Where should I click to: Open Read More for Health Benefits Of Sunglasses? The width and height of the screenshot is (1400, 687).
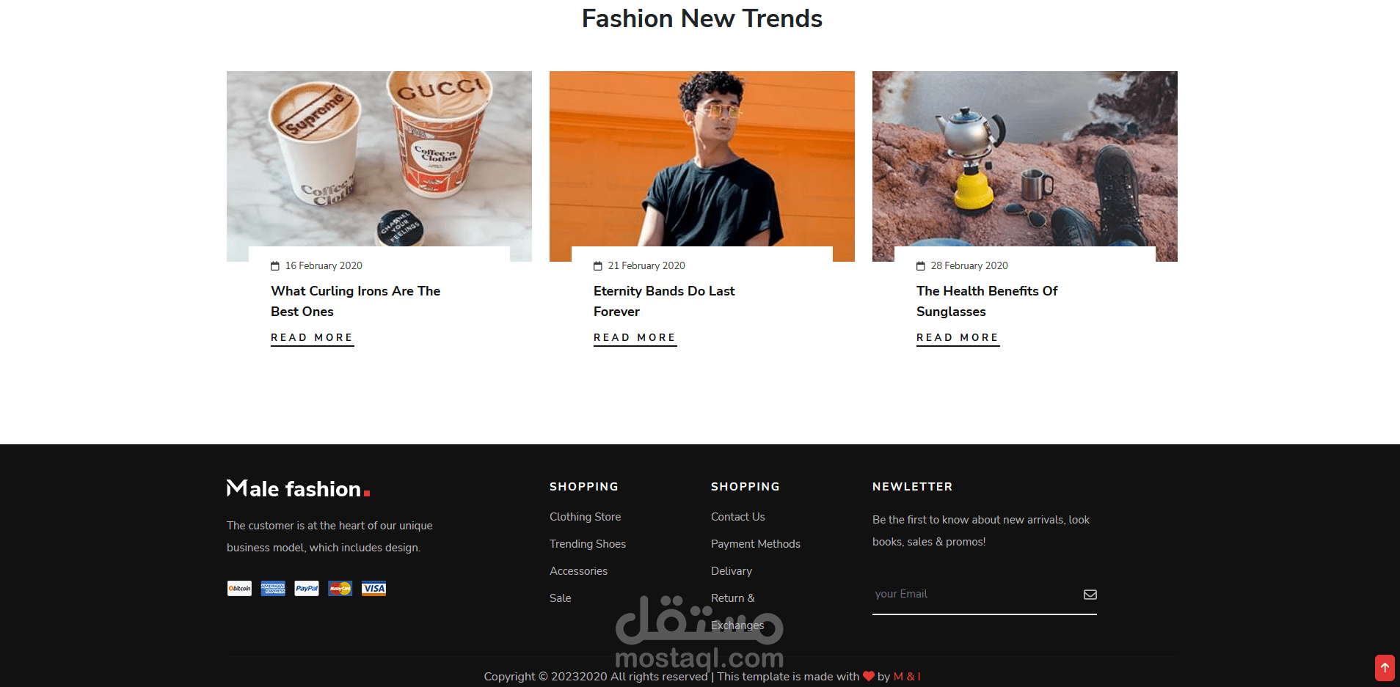958,338
